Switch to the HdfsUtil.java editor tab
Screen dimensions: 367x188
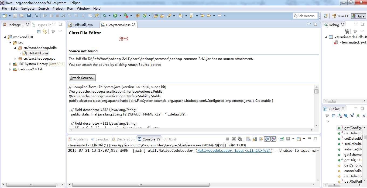(83, 25)
